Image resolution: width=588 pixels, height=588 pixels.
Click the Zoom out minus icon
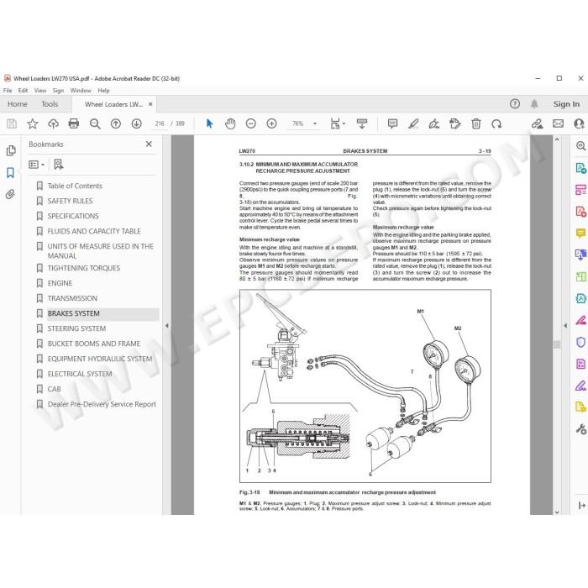[x=251, y=123]
